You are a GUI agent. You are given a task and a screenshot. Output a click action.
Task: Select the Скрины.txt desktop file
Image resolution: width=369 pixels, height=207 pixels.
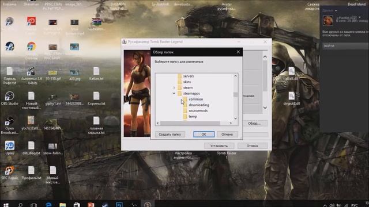pyautogui.click(x=96, y=96)
